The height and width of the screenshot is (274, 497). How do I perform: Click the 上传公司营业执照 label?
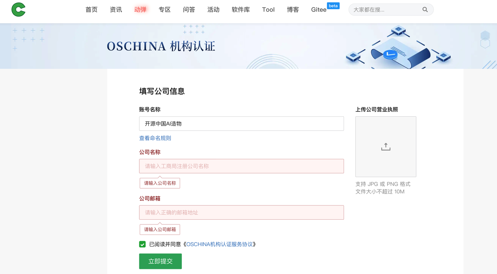[377, 110]
